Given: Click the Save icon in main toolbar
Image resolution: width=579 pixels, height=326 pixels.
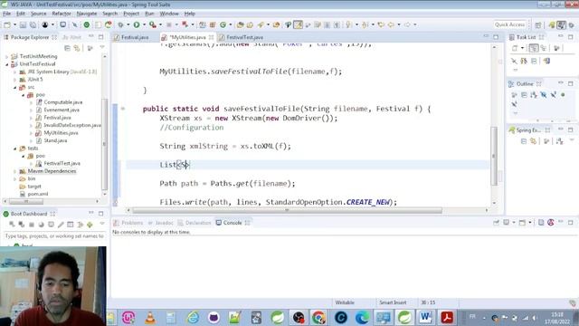Looking at the screenshot, I should [23, 24].
